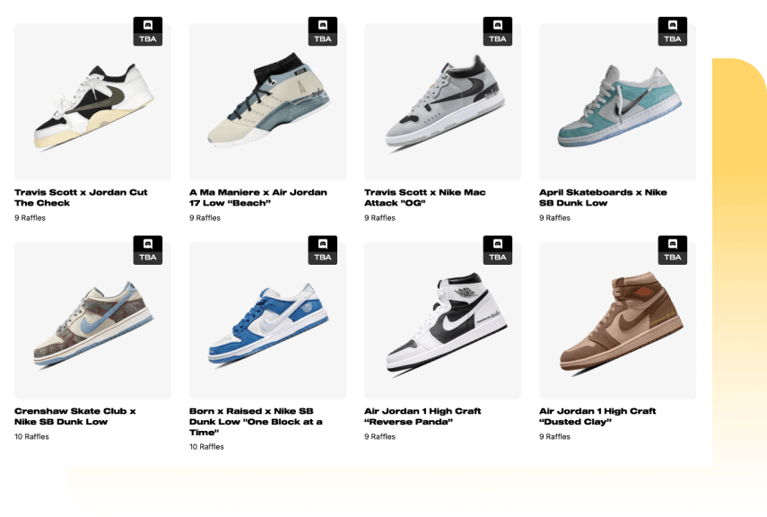Image resolution: width=767 pixels, height=517 pixels.
Task: Click TBA badge on Dusted Clay card
Action: pyautogui.click(x=672, y=250)
